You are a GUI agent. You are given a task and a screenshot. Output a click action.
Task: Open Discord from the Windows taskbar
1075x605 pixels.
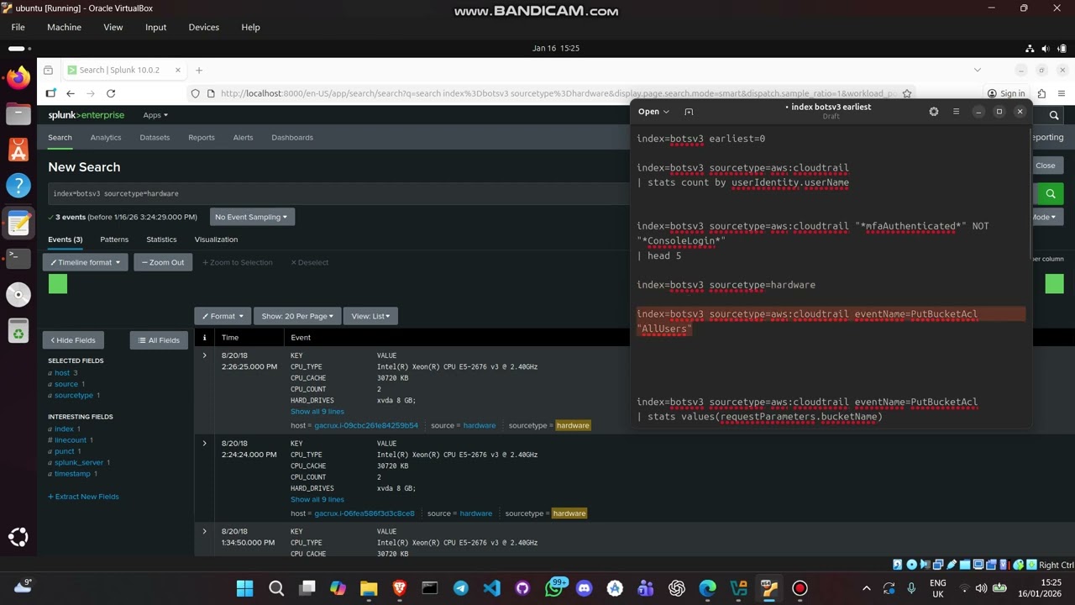[x=585, y=587]
